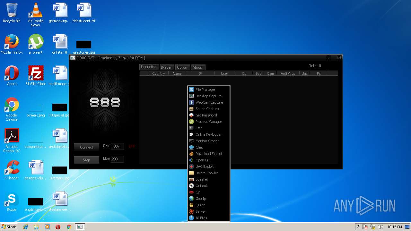Image resolution: width=411 pixels, height=231 pixels.
Task: Select the Skype desktop shortcut
Action: tap(12, 201)
